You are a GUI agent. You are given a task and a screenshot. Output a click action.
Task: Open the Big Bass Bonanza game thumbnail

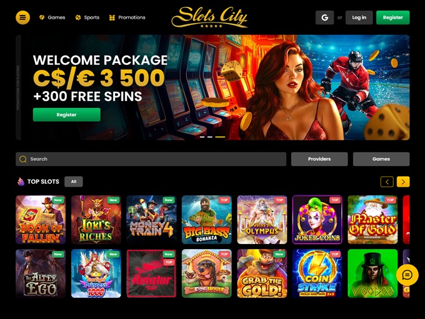click(206, 220)
